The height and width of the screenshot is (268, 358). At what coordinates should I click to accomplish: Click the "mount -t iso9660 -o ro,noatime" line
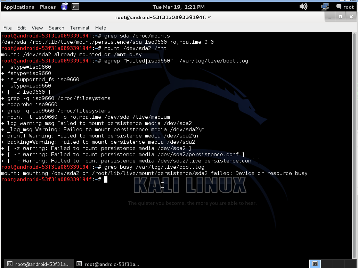[86, 117]
